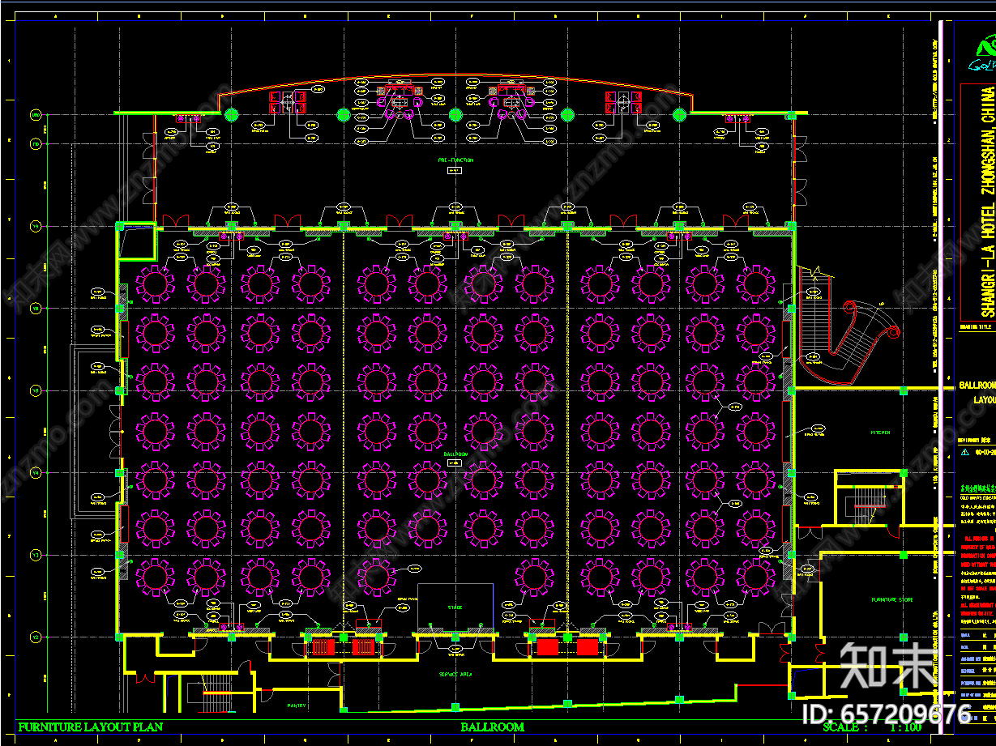Select the BALLROOM title in the bottom bar
The image size is (996, 746).
pos(492,727)
